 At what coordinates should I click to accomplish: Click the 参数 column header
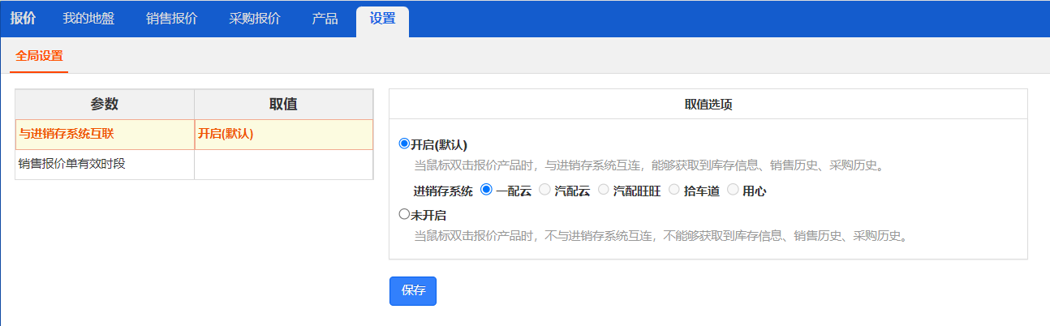(x=105, y=104)
